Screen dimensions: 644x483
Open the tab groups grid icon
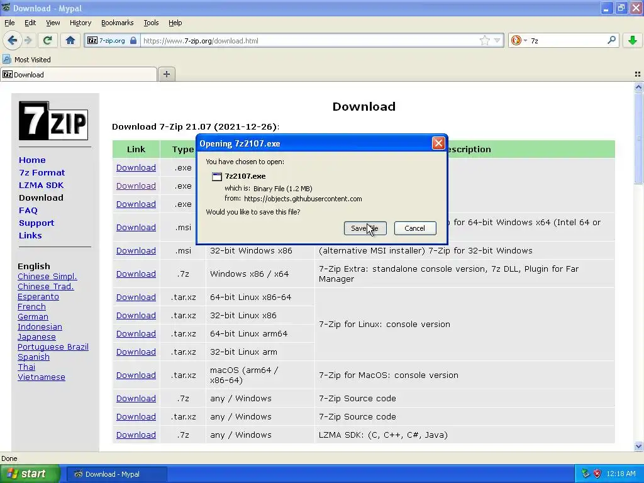[638, 74]
